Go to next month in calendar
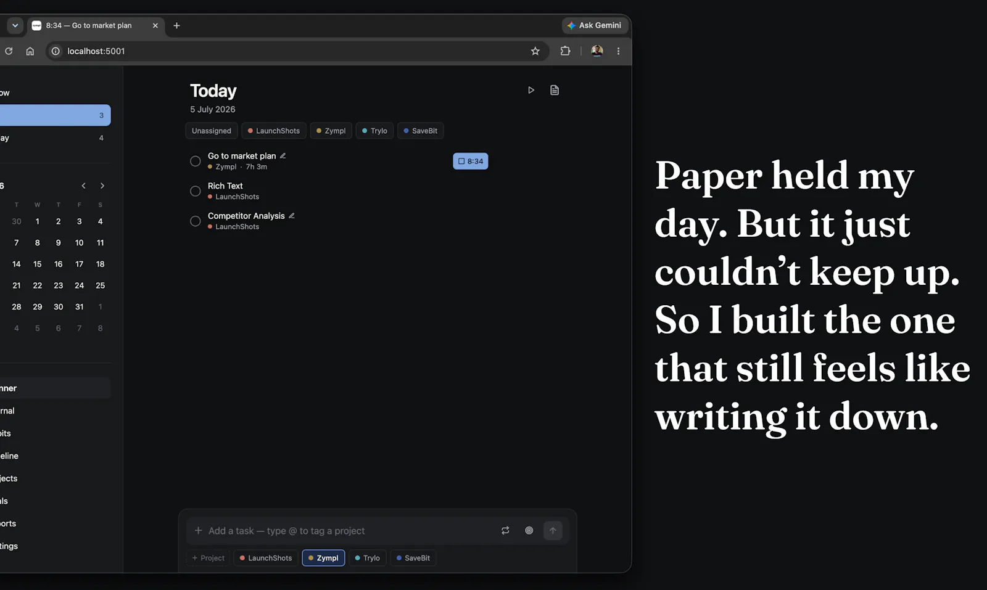The height and width of the screenshot is (590, 987). [102, 186]
